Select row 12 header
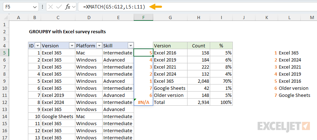This screenshot has width=317, height=140. pyautogui.click(x=5, y=102)
